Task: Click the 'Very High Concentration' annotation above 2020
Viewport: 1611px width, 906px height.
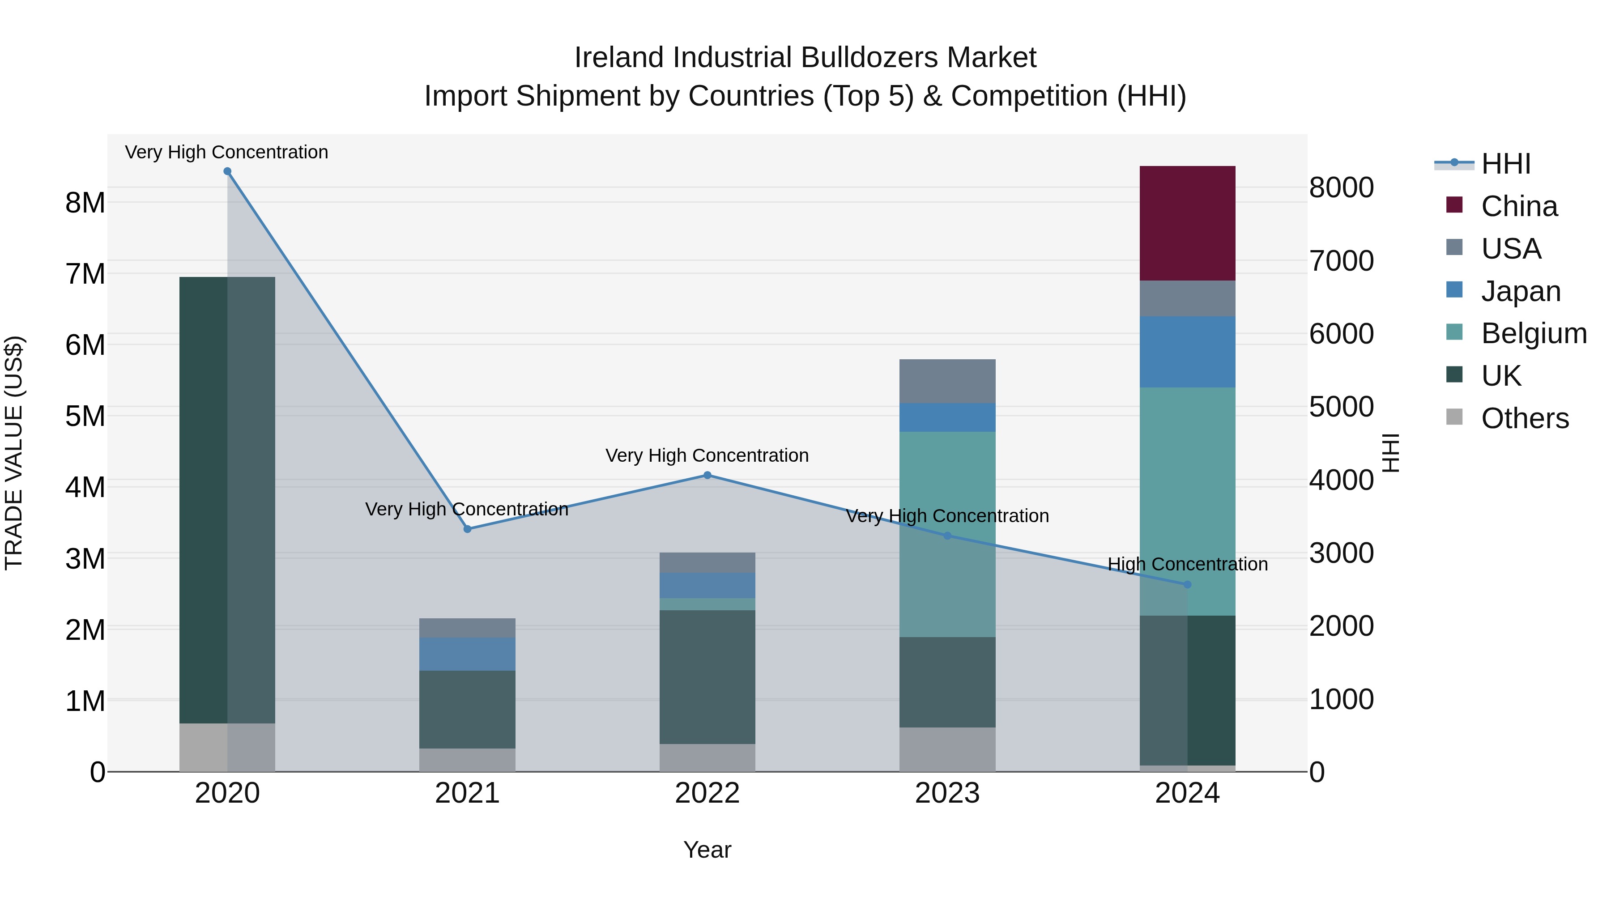Action: (226, 152)
